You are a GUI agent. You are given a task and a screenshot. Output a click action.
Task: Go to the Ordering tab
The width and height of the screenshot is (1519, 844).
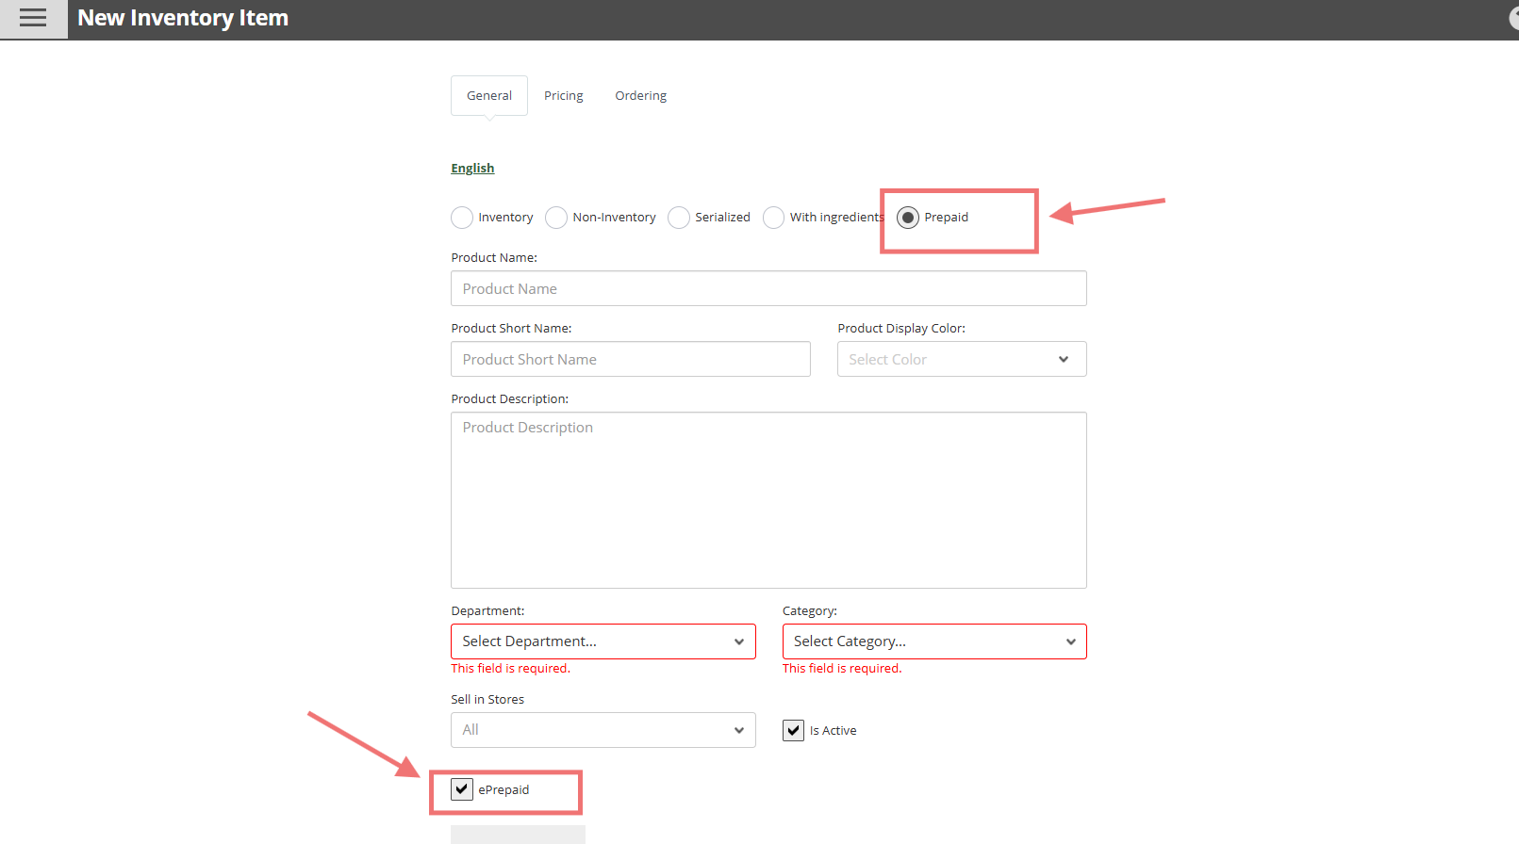[x=640, y=96]
